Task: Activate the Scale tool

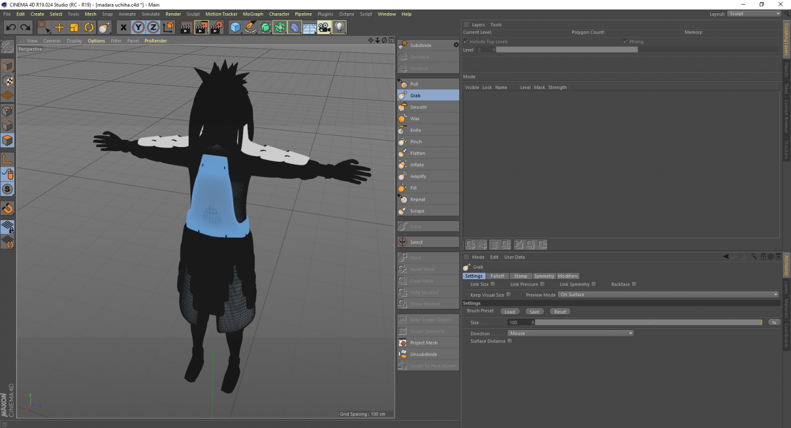Action: coord(74,27)
